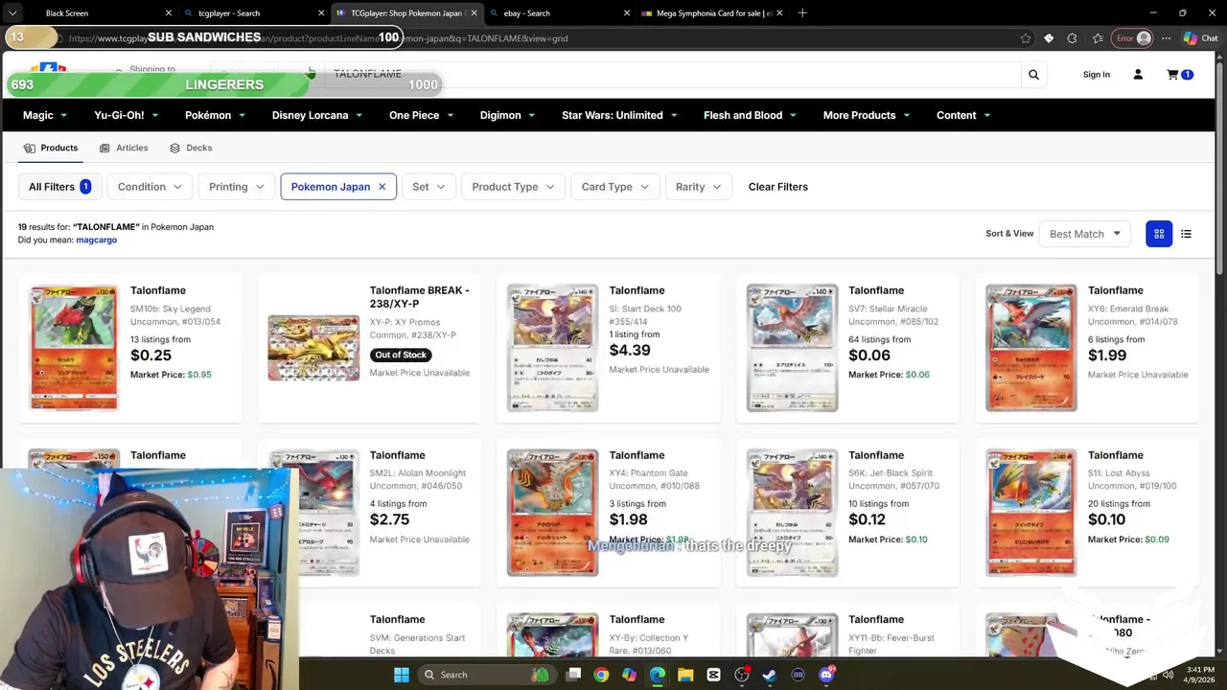Open the user account icon
Screen dimensions: 1227x690
tap(1138, 75)
